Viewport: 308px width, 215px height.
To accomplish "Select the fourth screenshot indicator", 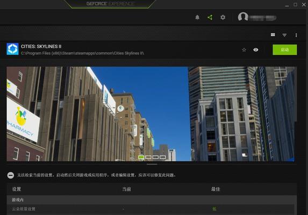I will coord(162,157).
